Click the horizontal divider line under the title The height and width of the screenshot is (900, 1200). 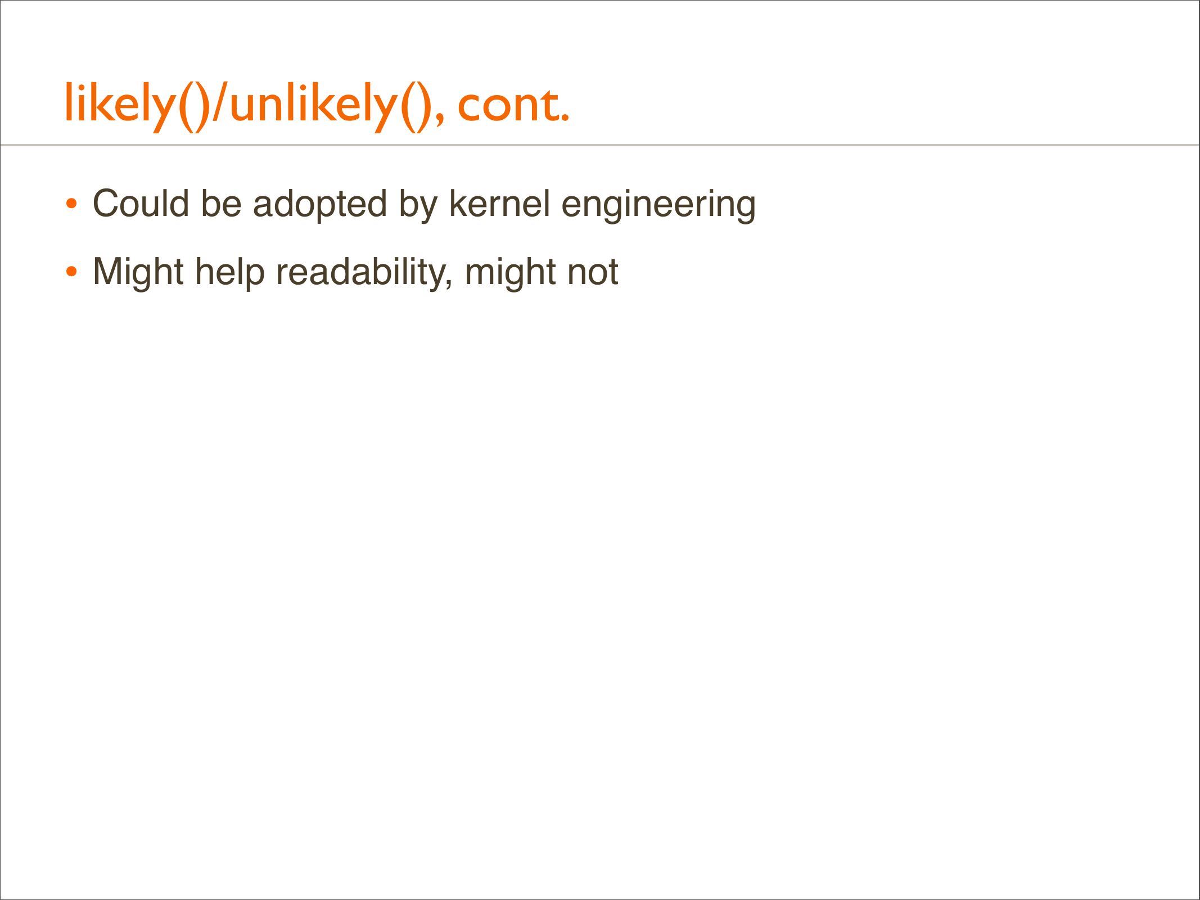(599, 145)
